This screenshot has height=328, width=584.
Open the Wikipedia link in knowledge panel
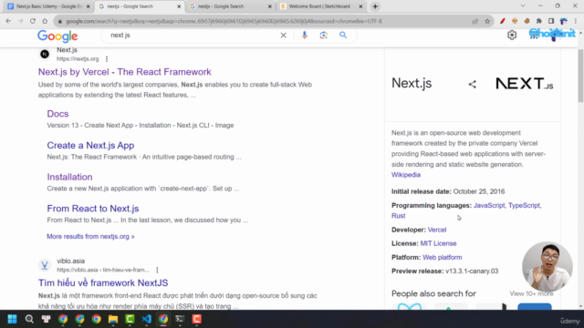(x=405, y=175)
